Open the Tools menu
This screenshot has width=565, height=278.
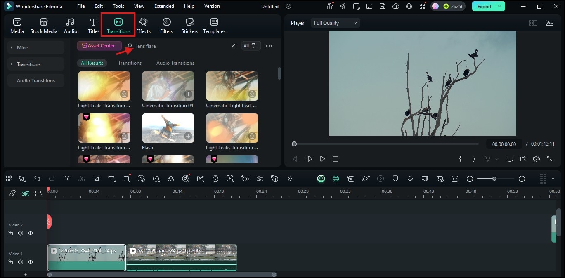pyautogui.click(x=118, y=6)
